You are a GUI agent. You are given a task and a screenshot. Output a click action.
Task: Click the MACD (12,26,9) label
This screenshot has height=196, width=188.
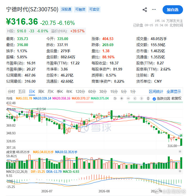pos(17,171)
